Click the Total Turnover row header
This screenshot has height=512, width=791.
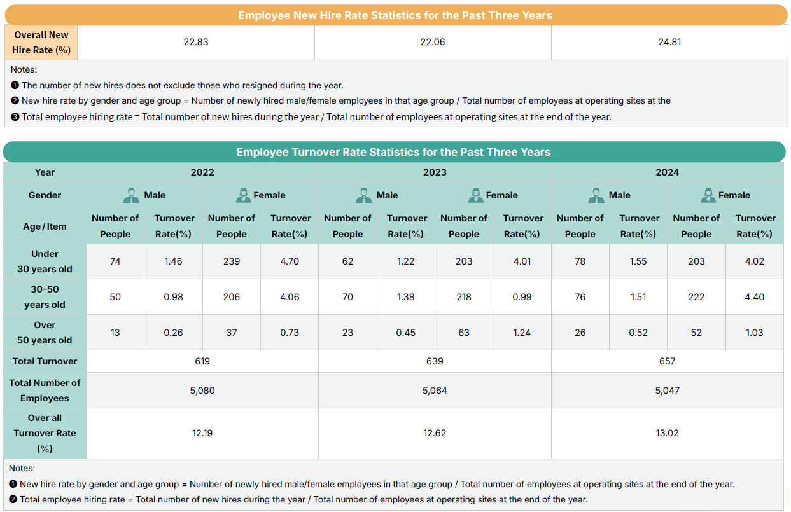(x=44, y=361)
